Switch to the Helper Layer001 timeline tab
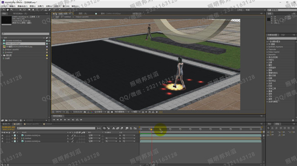 coord(32,124)
